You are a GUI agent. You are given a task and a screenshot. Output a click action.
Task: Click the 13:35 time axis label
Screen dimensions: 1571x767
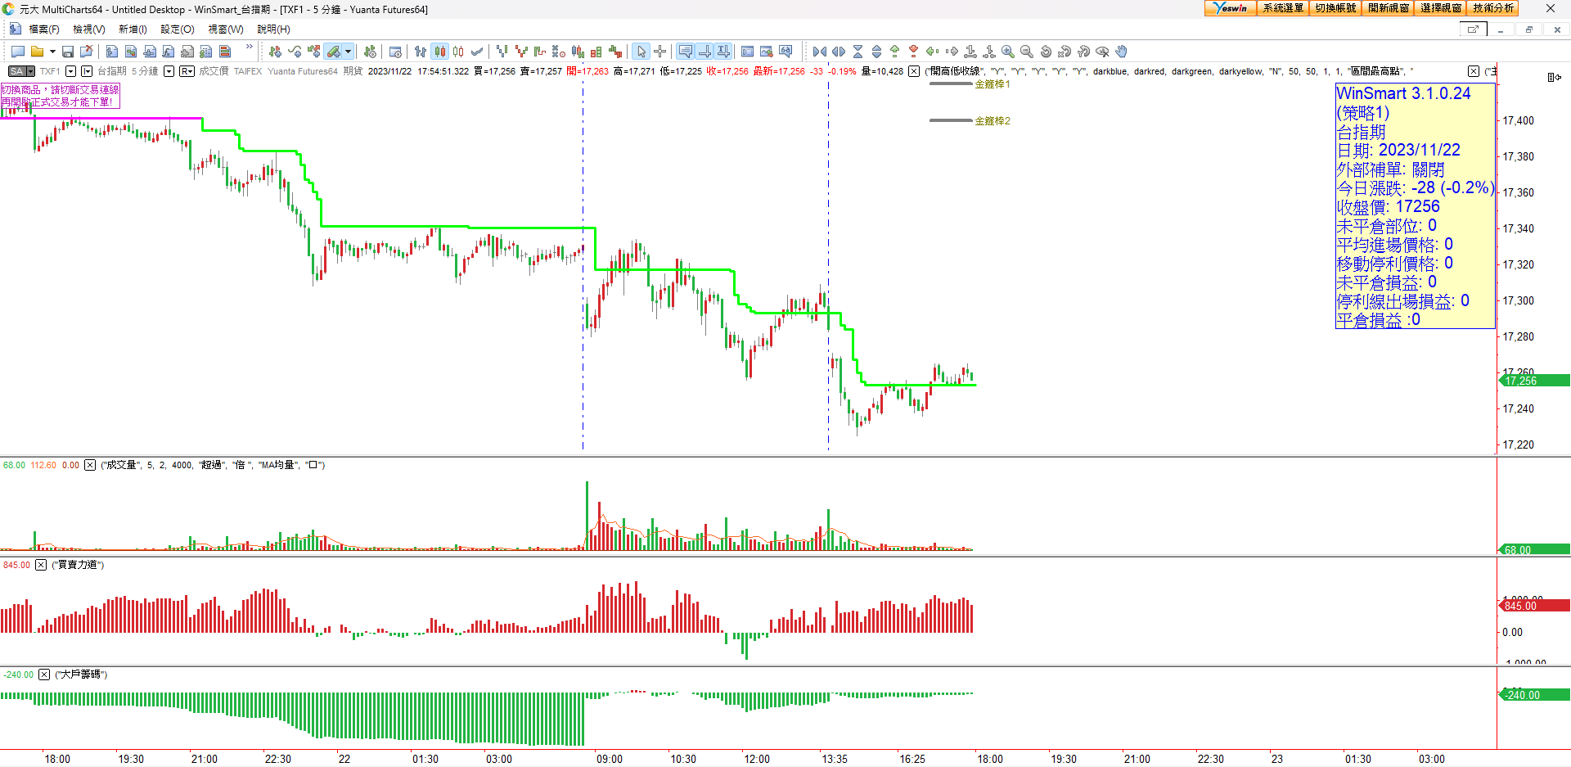click(x=835, y=759)
